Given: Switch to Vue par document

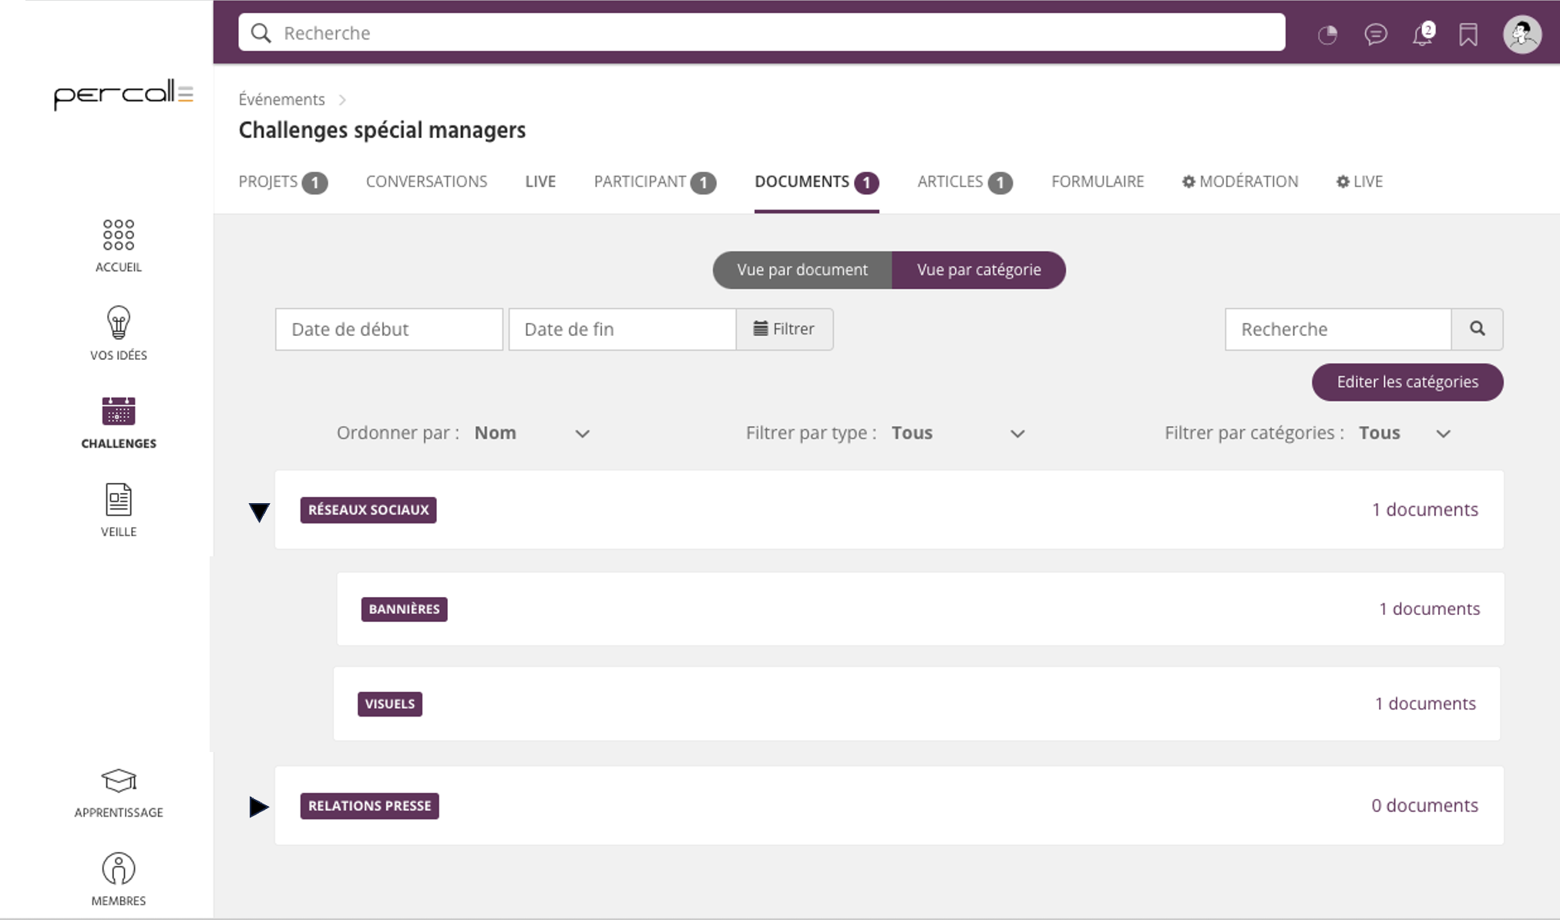Looking at the screenshot, I should 802,270.
